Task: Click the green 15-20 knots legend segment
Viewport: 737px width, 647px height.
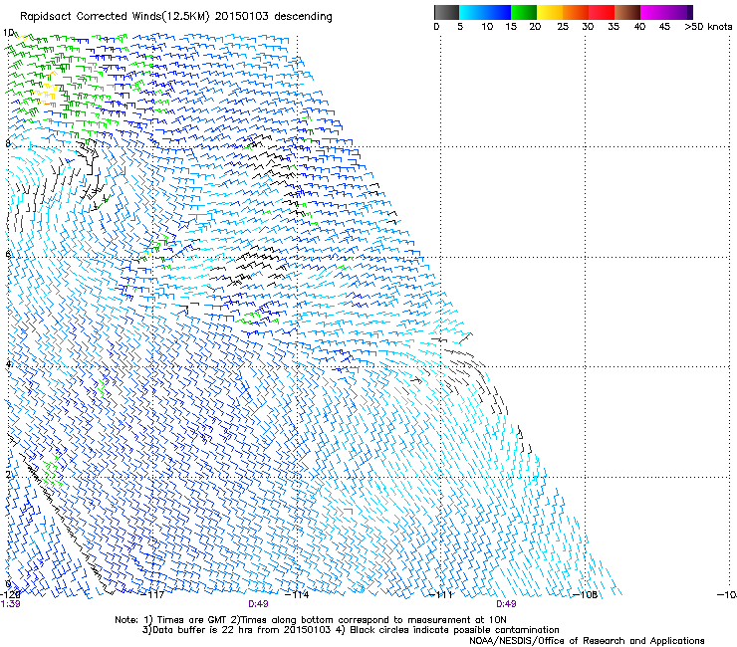Action: [524, 12]
